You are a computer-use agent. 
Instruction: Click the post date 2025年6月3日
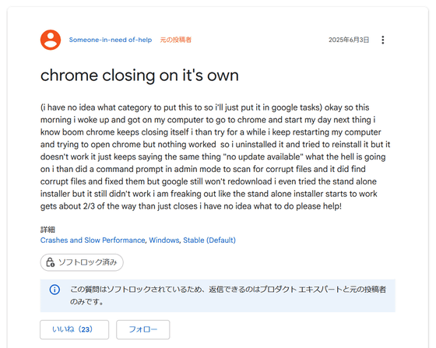tap(349, 40)
